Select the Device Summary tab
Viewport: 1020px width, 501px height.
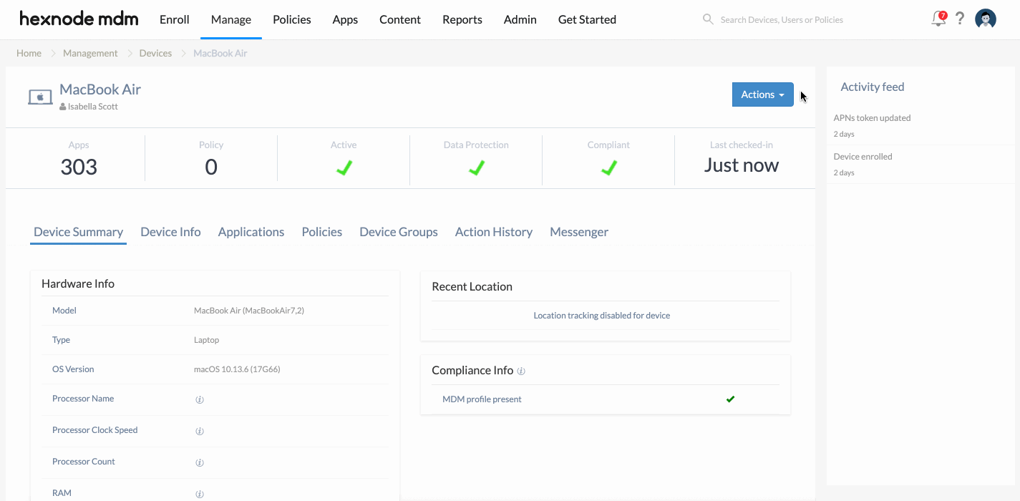(x=79, y=232)
